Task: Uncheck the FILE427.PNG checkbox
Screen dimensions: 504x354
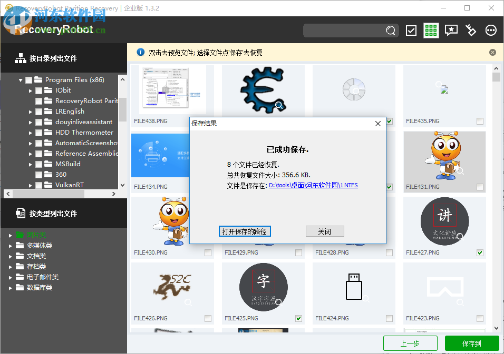Action: click(x=480, y=252)
